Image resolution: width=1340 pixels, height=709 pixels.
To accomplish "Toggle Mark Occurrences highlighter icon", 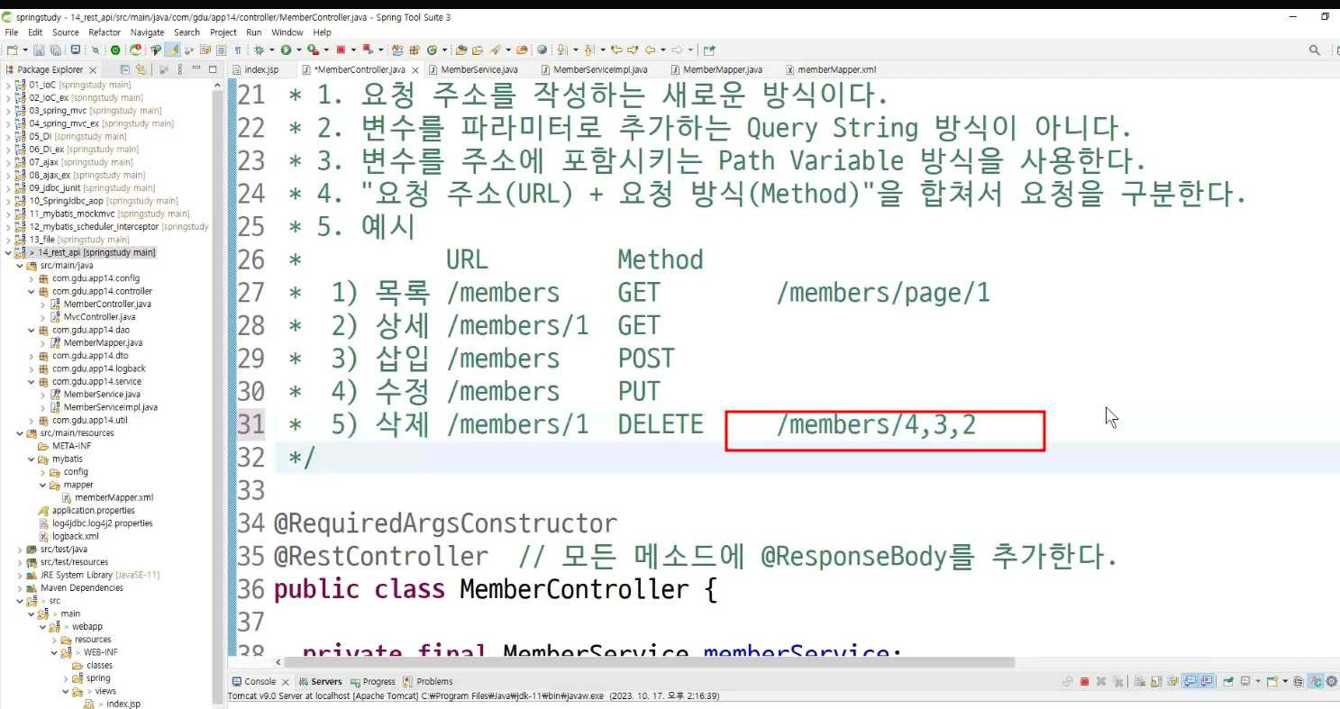I will point(172,50).
